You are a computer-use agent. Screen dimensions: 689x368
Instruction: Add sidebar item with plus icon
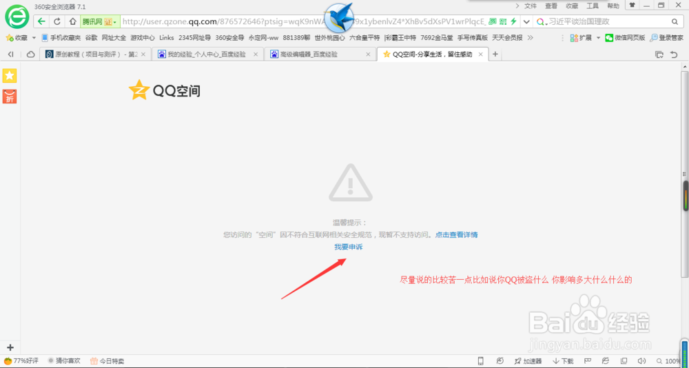tap(10, 347)
